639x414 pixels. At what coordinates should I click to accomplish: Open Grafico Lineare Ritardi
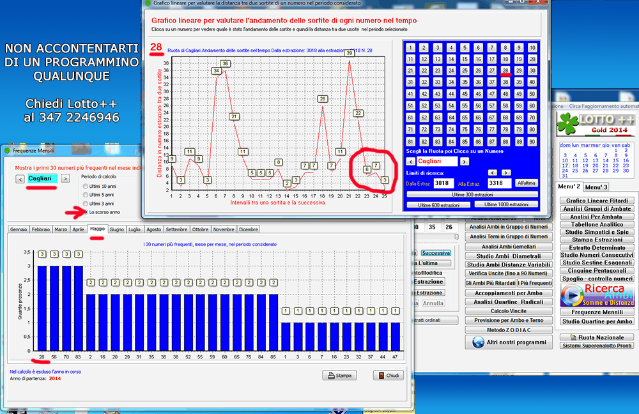pyautogui.click(x=597, y=201)
